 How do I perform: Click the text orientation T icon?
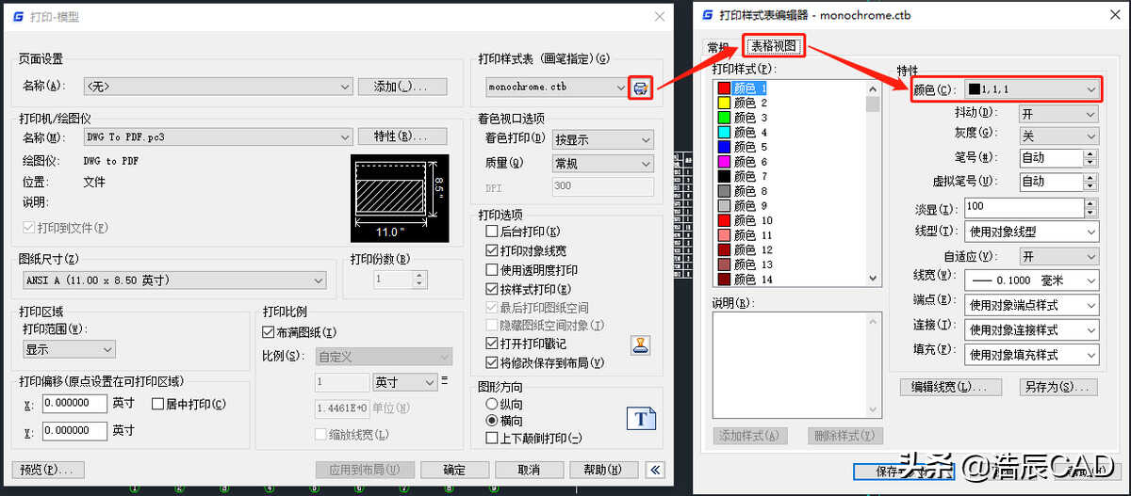640,418
